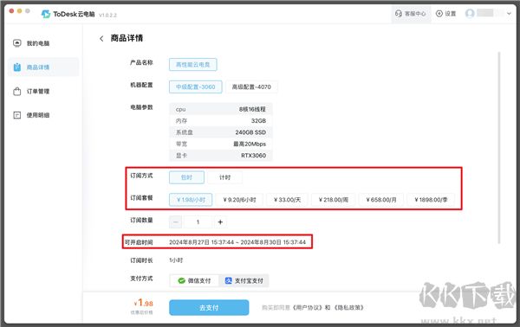Click the 订阅数量 quantity input field
The height and width of the screenshot is (327, 520).
(x=198, y=222)
